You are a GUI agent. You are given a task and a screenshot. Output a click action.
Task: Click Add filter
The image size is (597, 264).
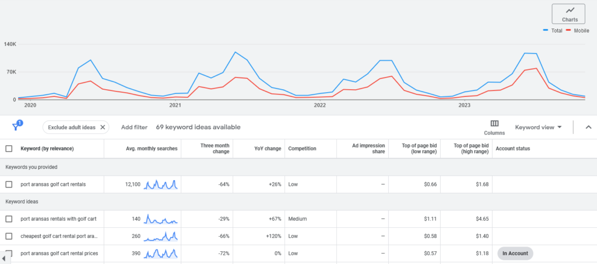[134, 127]
